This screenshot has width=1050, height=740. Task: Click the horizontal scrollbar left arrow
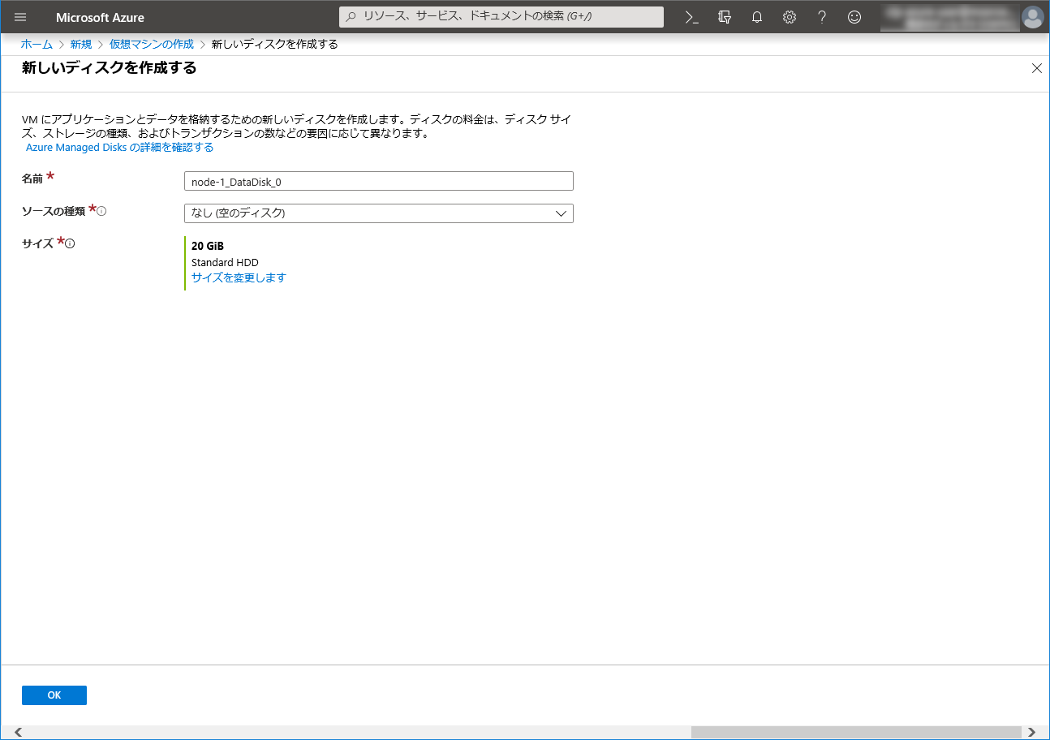[19, 732]
